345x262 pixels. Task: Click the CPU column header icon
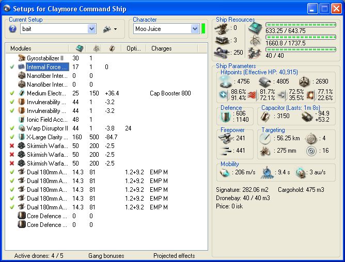(80, 48)
